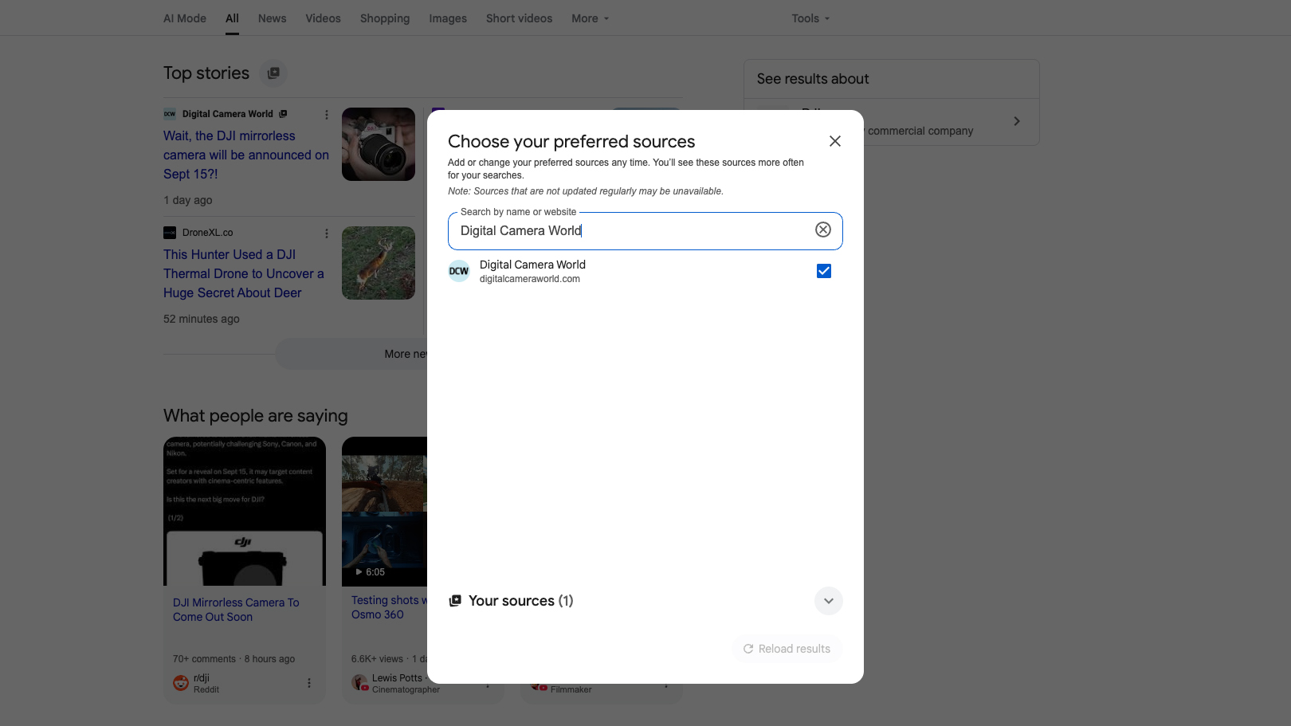The width and height of the screenshot is (1291, 726).
Task: Open the See results about arrow
Action: pyautogui.click(x=1017, y=121)
